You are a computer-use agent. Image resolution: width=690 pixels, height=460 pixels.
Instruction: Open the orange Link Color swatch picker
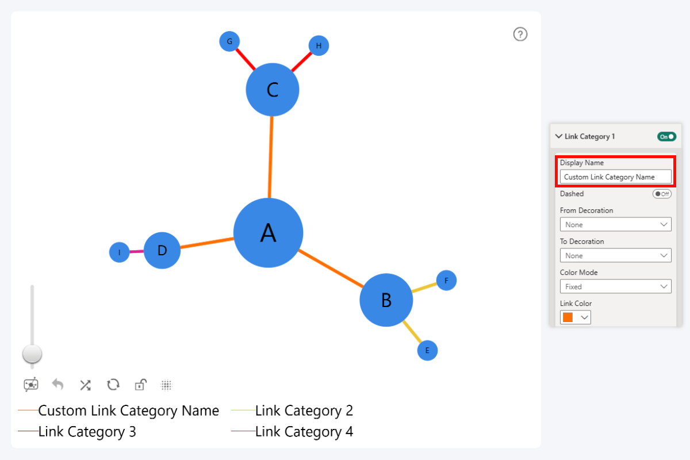(575, 317)
